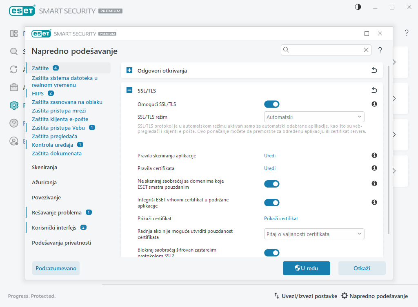Turn off Integriši ESET vrhovni certifikat
The width and height of the screenshot is (418, 307).
point(271,202)
